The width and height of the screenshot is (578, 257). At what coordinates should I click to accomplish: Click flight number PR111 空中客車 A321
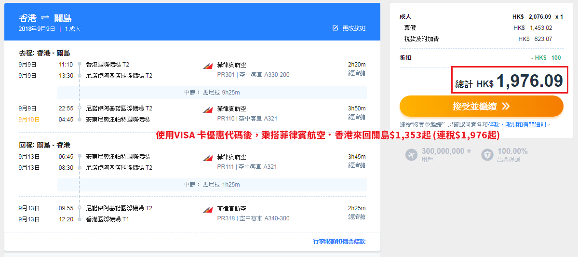tap(247, 167)
